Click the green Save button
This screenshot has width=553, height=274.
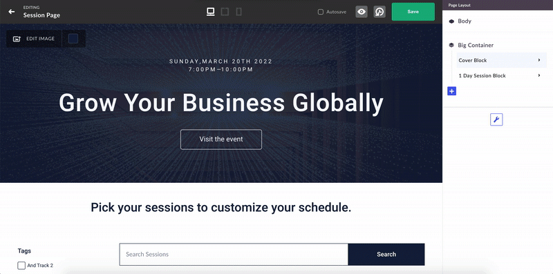413,12
